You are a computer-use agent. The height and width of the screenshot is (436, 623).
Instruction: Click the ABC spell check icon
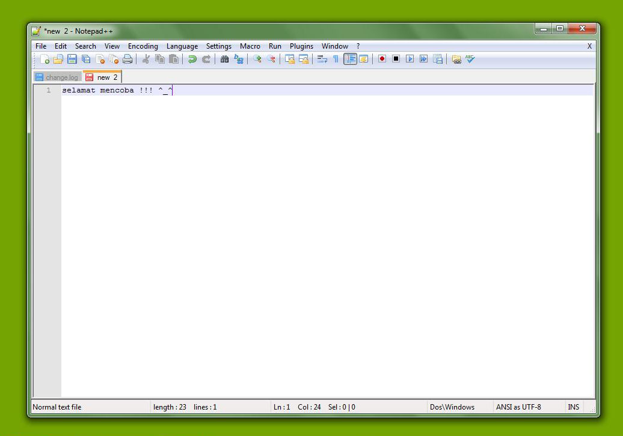[x=470, y=59]
